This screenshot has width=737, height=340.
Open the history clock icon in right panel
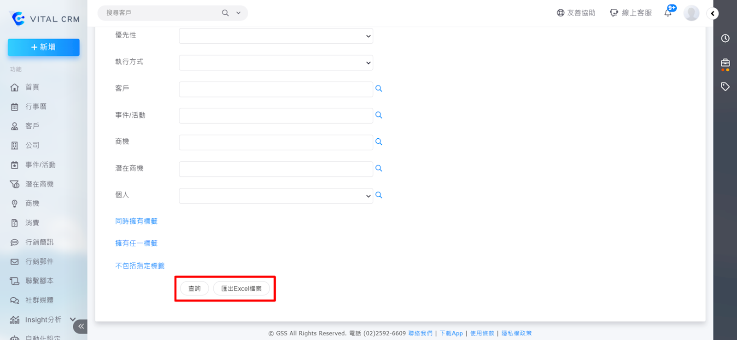click(x=725, y=39)
